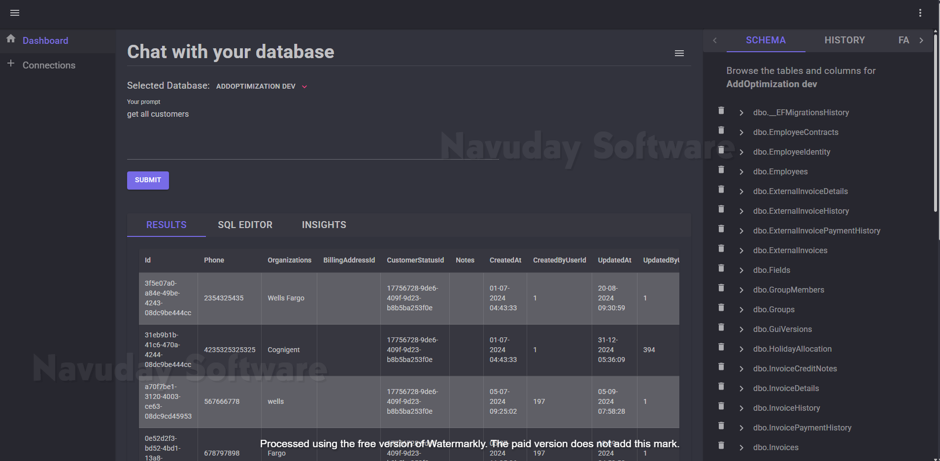Delete dbo.Invoices with trash icon

(x=721, y=445)
